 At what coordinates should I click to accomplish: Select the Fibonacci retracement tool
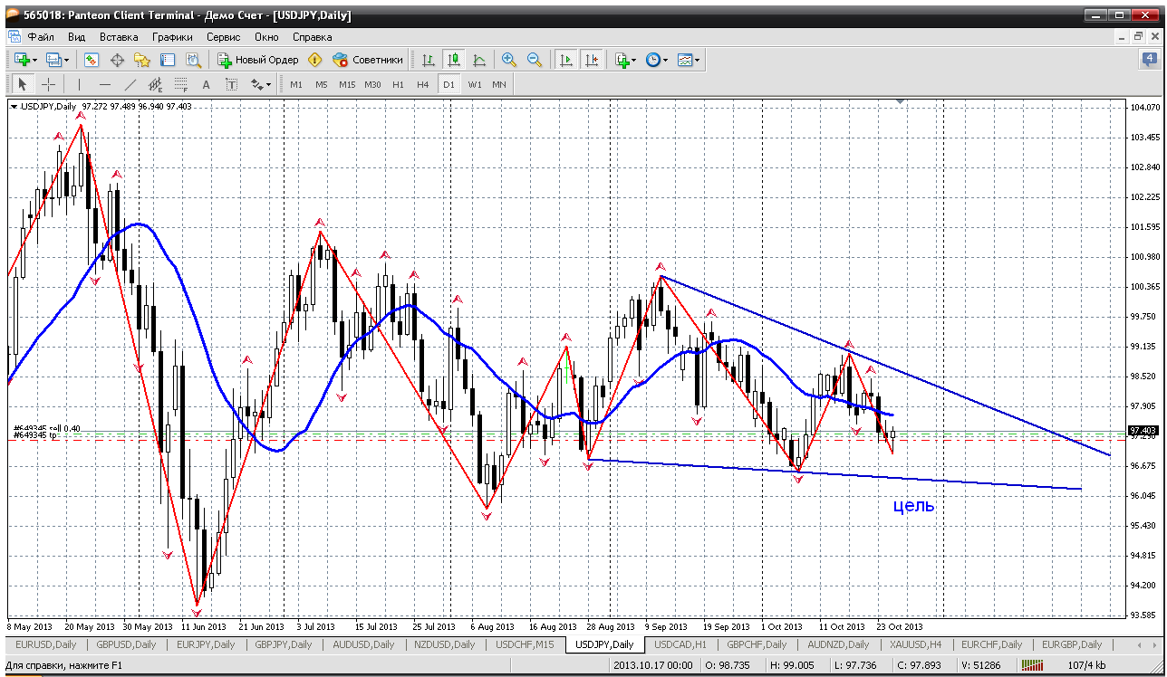pos(180,84)
